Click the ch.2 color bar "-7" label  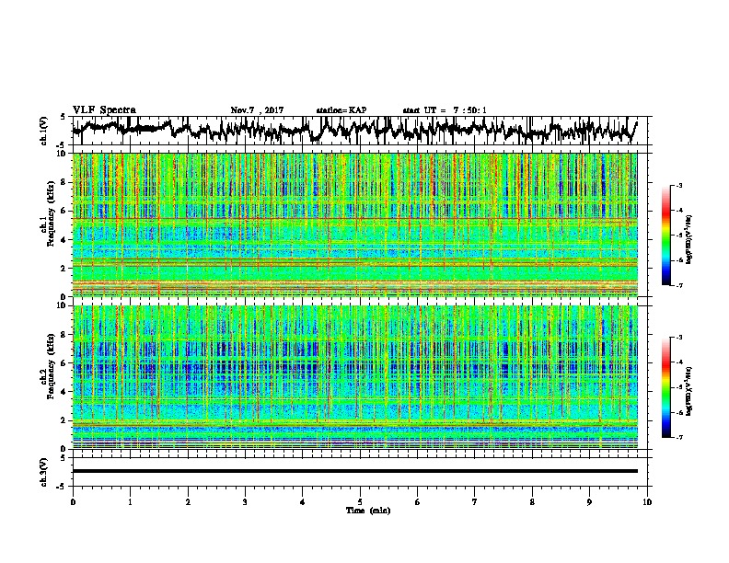point(678,437)
